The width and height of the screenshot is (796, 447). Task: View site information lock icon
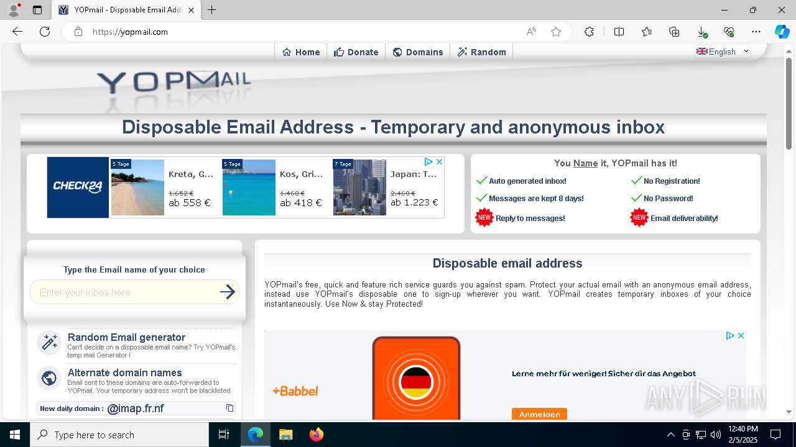[x=78, y=32]
